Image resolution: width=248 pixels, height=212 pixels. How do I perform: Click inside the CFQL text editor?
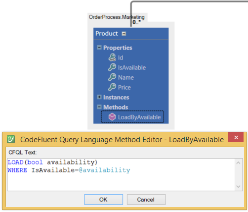(121, 175)
